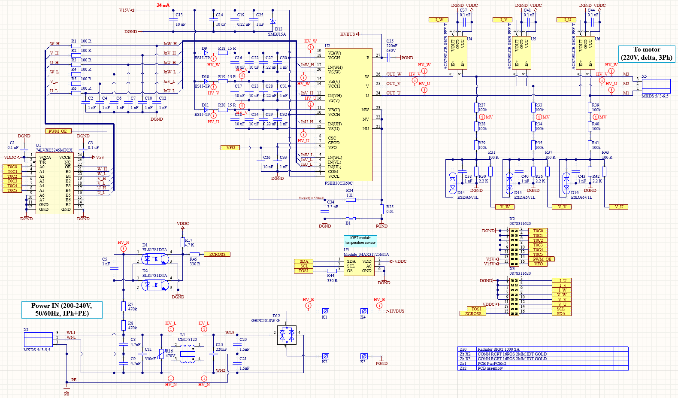Select shunt resistor R25 0.01
Image resolution: width=678 pixels, height=398 pixels.
(x=381, y=209)
